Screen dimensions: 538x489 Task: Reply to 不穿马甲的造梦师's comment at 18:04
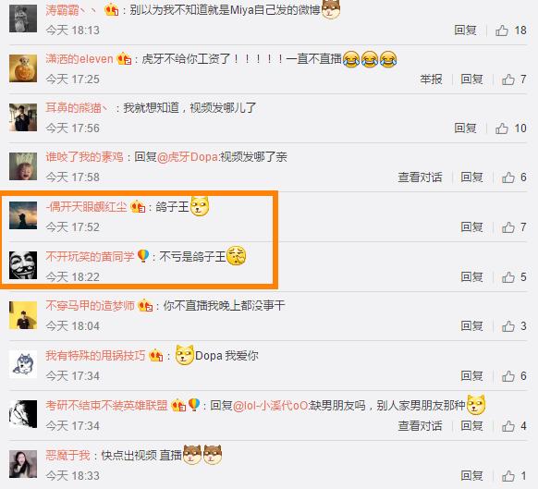471,325
